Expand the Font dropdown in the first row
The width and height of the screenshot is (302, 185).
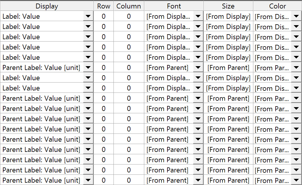(198, 16)
